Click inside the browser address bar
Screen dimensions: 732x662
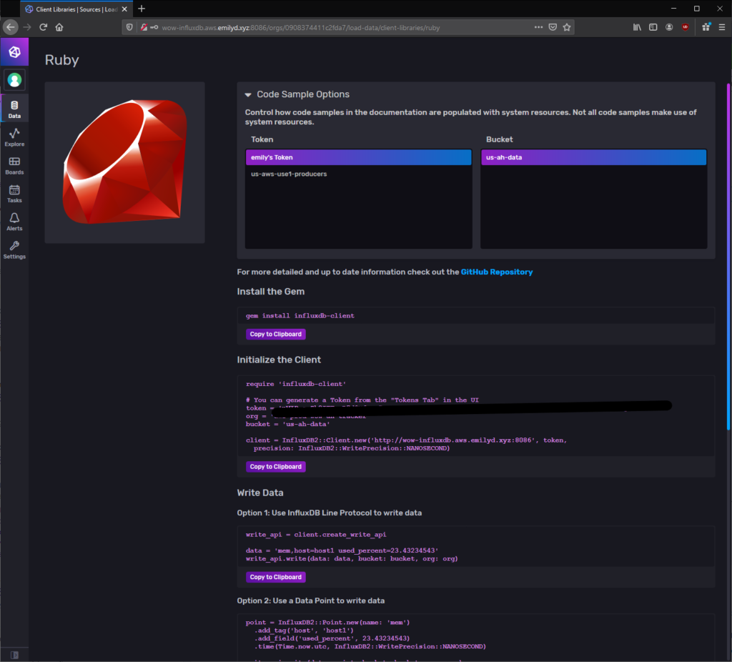322,26
